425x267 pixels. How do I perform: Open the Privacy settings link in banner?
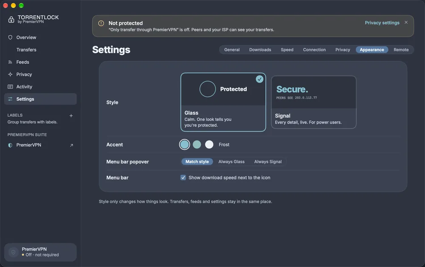[382, 23]
